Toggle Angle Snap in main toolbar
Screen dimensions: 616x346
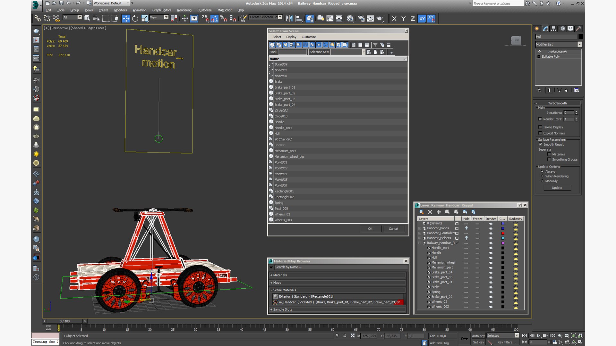214,19
